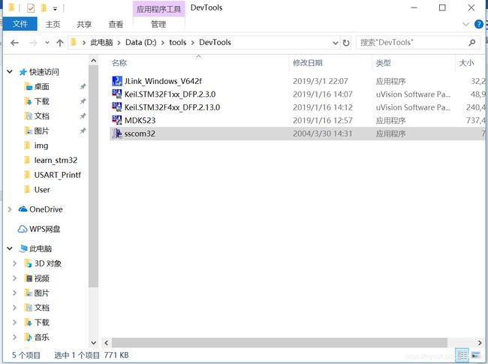Click inside the DevTools search box
488x364 pixels.
coord(412,43)
